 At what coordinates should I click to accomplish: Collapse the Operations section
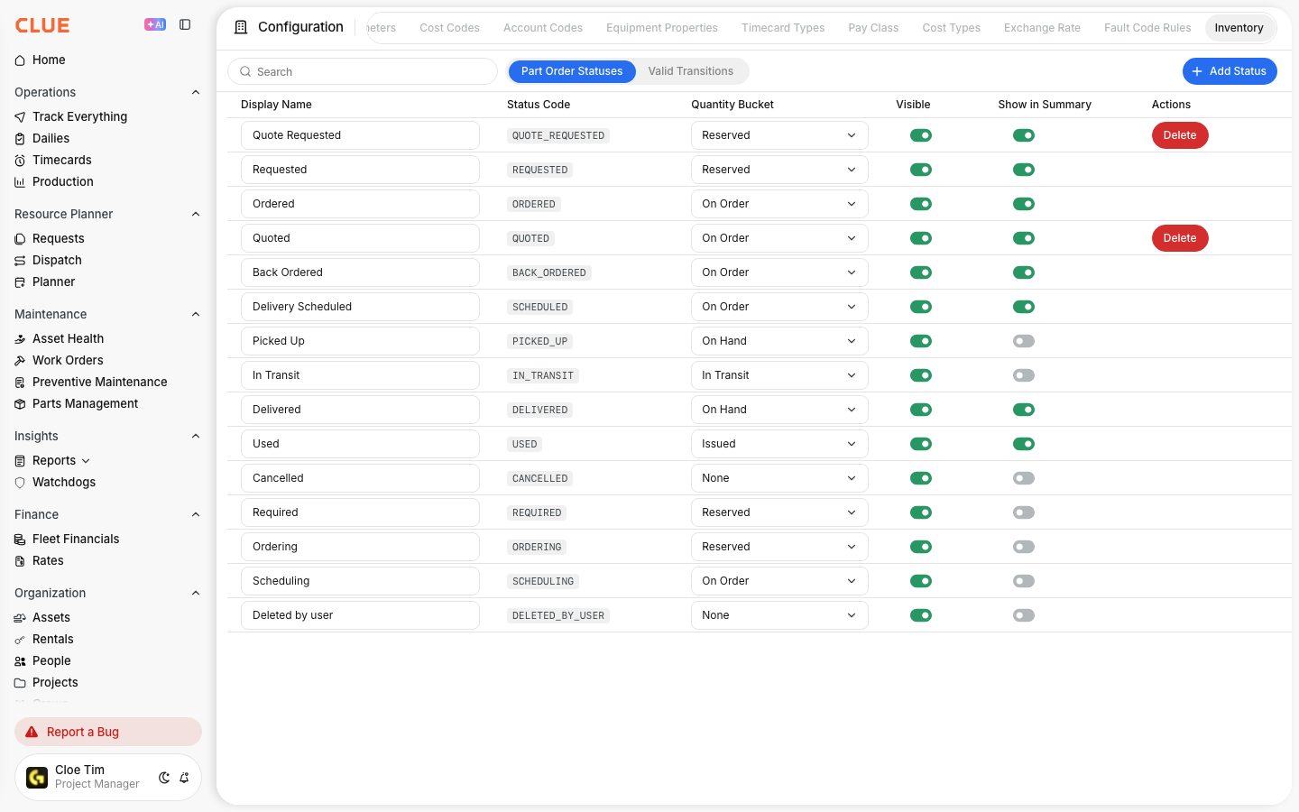(x=196, y=92)
